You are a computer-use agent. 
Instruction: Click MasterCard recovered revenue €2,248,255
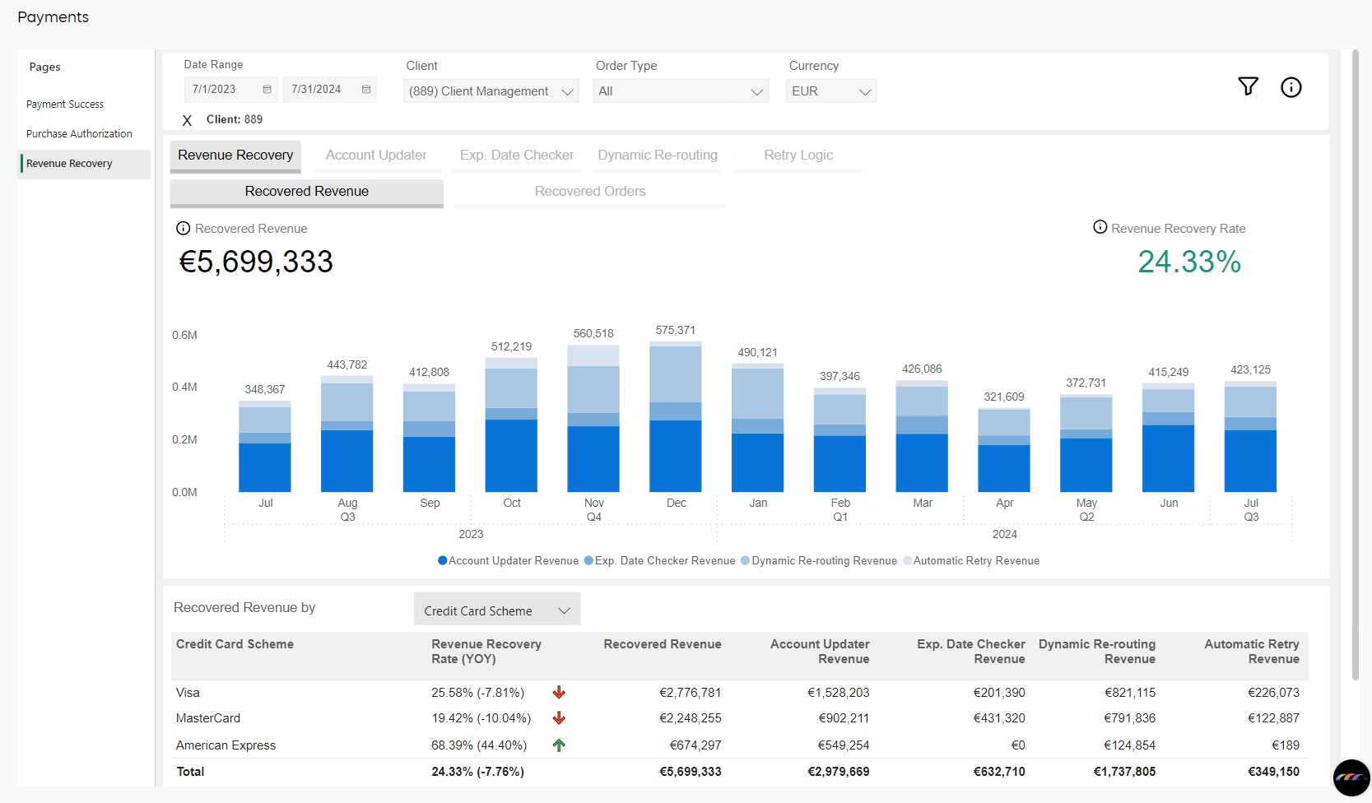coord(691,718)
